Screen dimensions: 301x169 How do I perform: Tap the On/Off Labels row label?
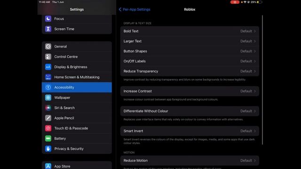click(135, 61)
